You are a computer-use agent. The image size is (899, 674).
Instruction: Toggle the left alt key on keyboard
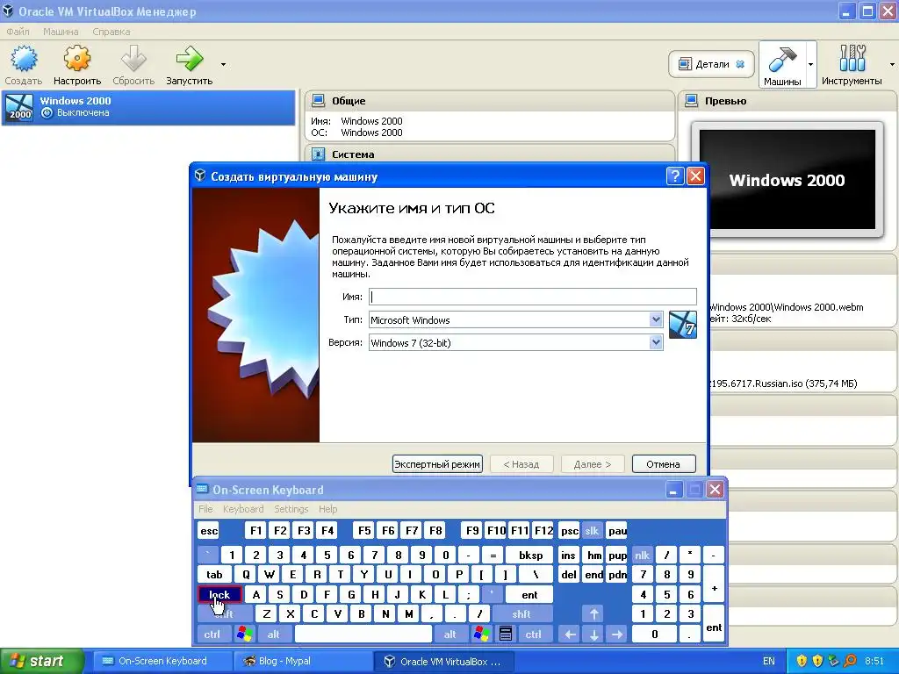274,634
